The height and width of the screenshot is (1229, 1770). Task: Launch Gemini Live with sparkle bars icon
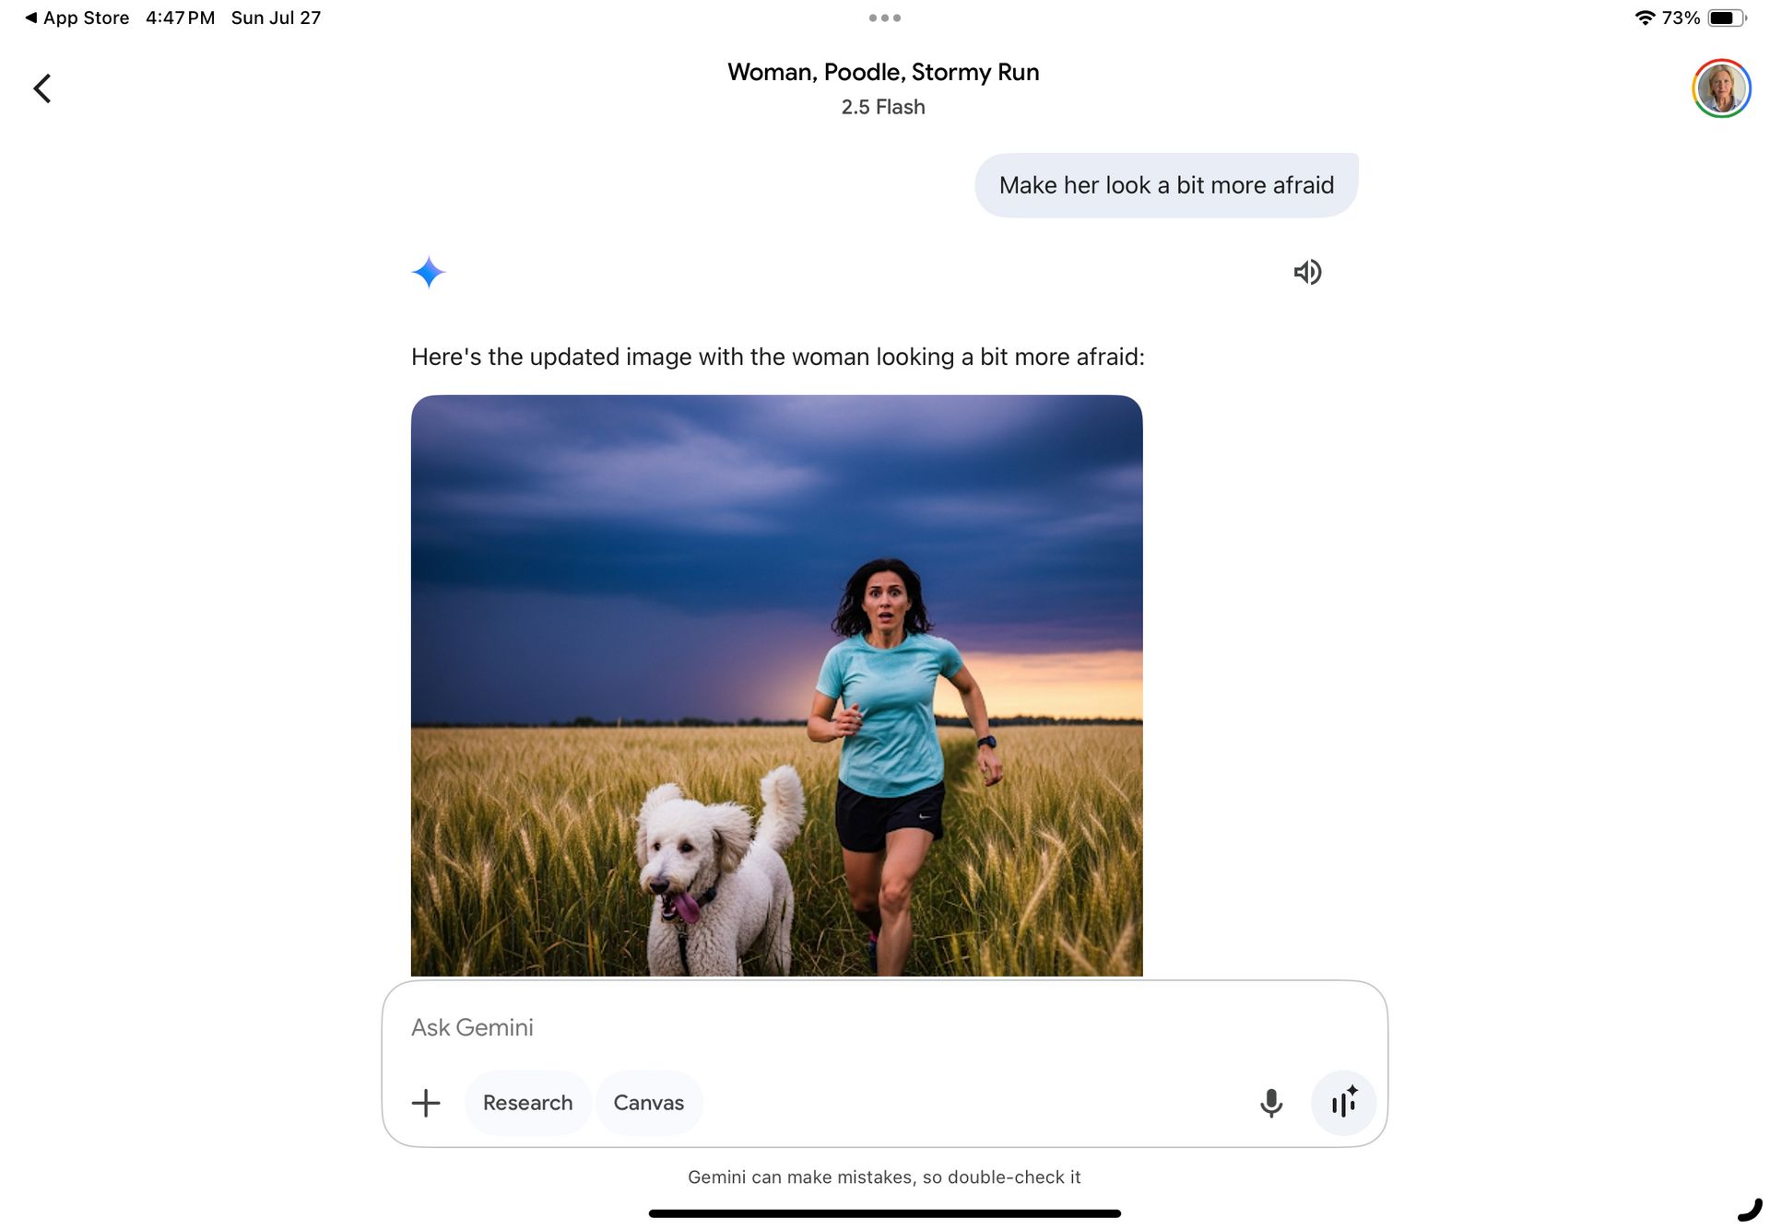click(1343, 1103)
